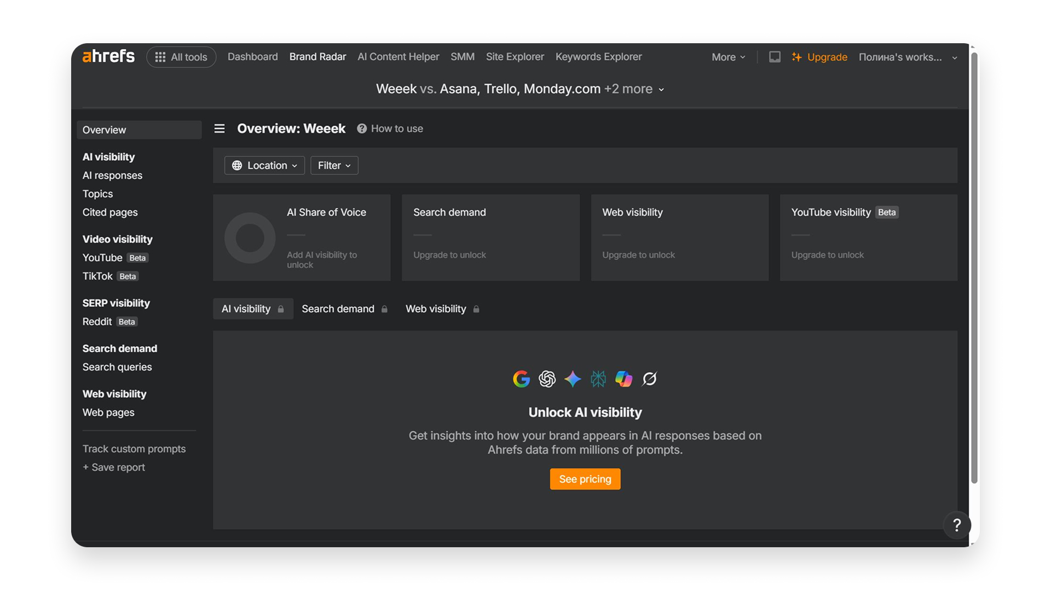This screenshot has width=1051, height=591.
Task: Click the Search demand card
Action: (x=490, y=238)
